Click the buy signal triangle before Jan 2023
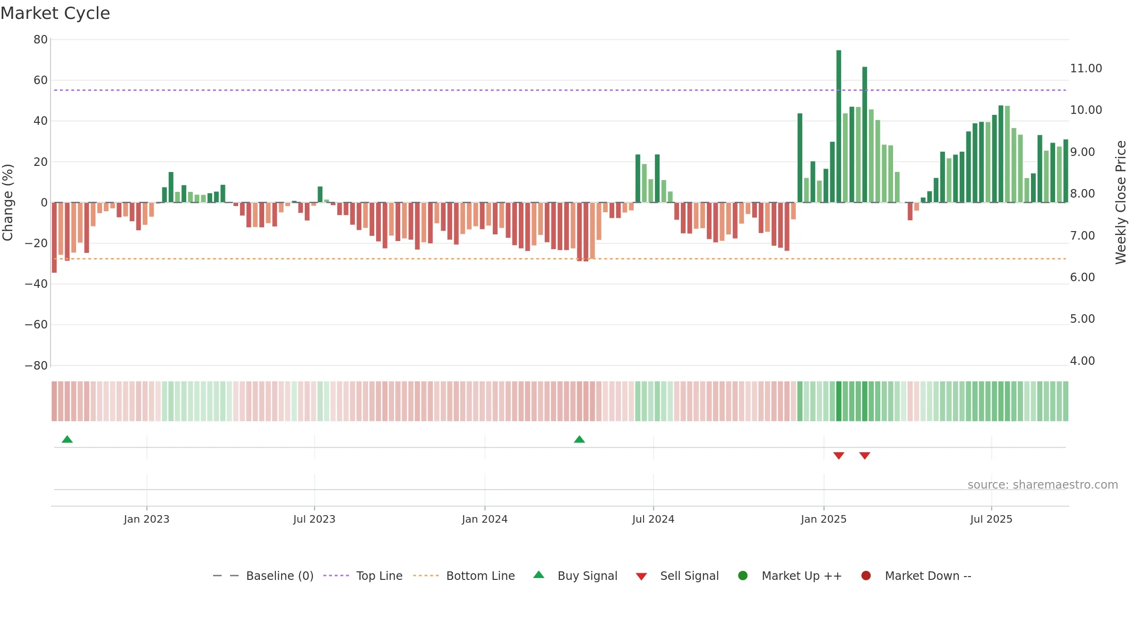This screenshot has width=1134, height=638. tap(67, 439)
